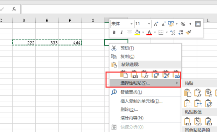
Task: Open the font color dropdown arrow
Action: [155, 33]
